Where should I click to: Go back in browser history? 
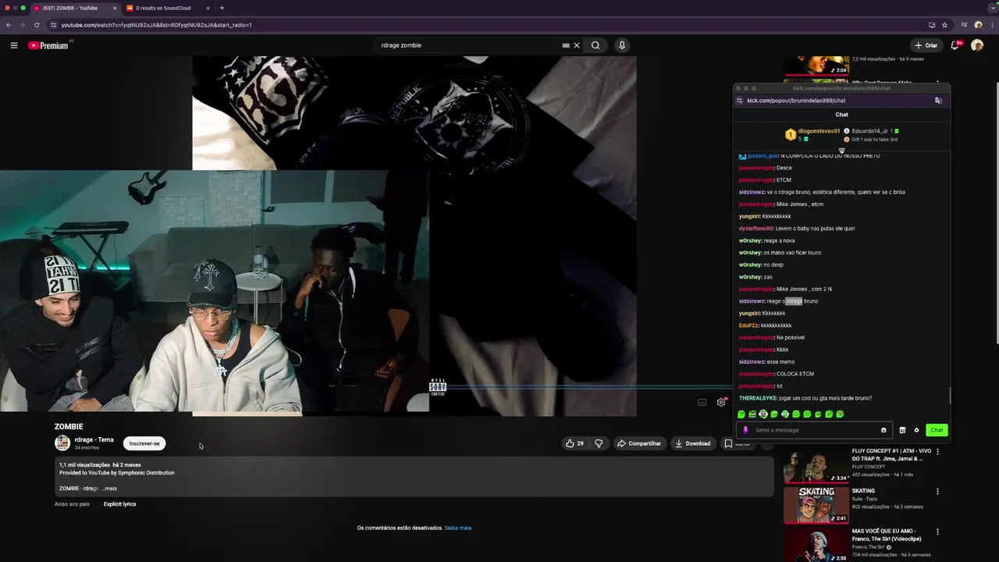(x=9, y=25)
